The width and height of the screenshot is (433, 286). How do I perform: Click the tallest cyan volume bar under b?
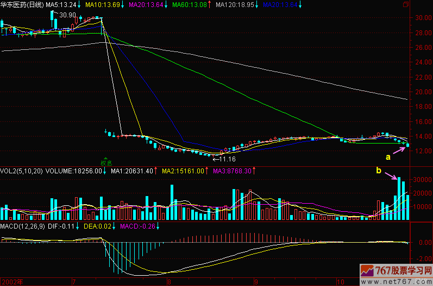[x=399, y=198]
